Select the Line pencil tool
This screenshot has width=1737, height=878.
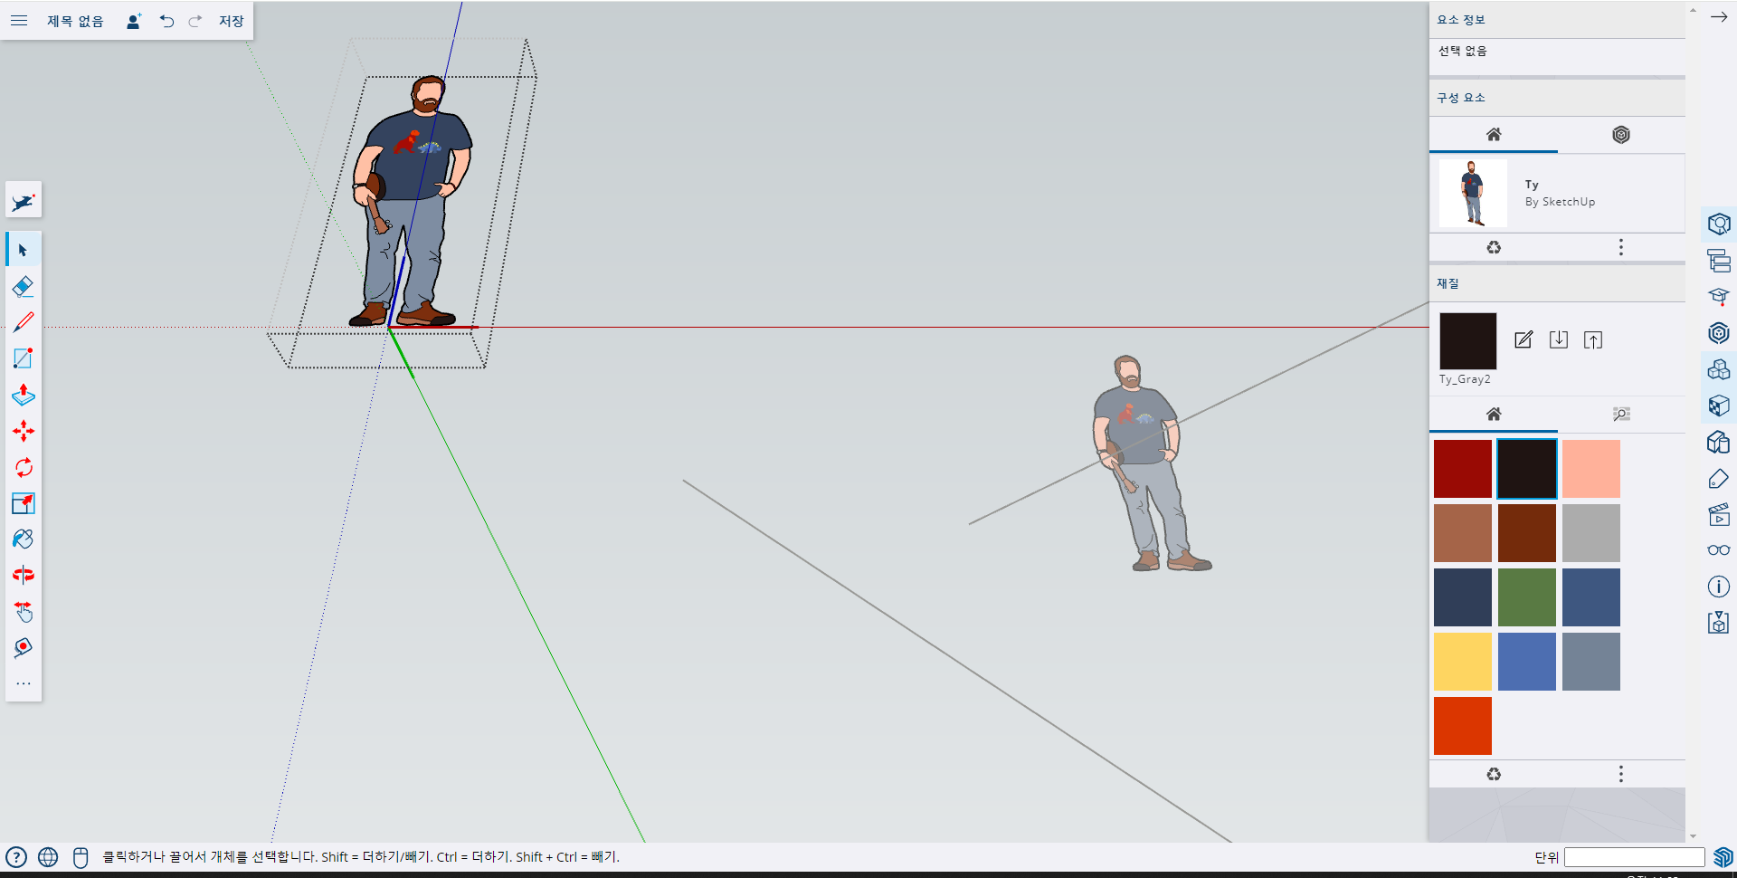tap(24, 322)
